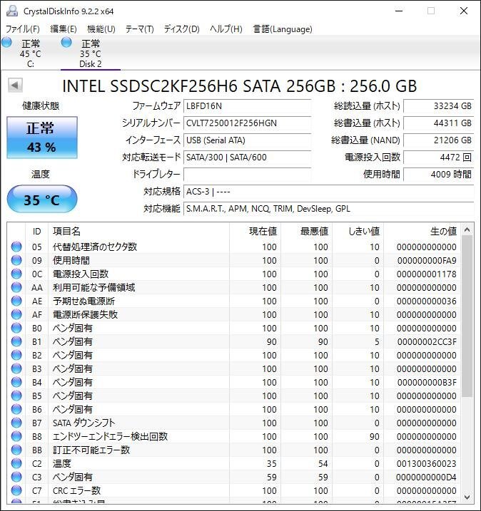Click the blue status orb for Disk 2
Screen dimensions: 481x511
pos(66,42)
